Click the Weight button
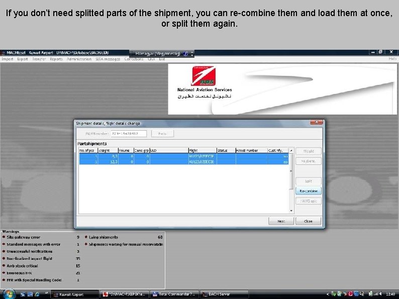 (309, 151)
